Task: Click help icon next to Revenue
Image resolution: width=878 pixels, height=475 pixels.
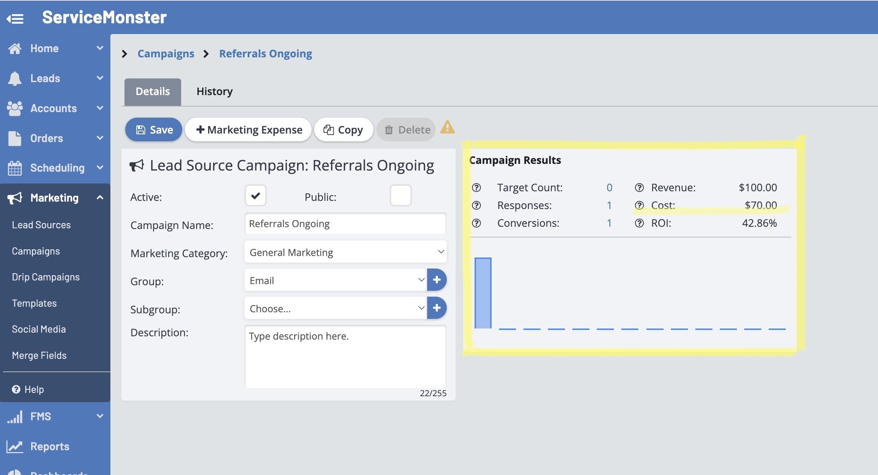Action: coord(639,188)
